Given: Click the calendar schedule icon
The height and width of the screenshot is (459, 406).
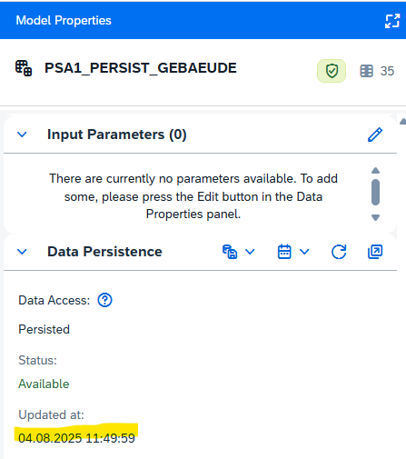Looking at the screenshot, I should (x=284, y=252).
